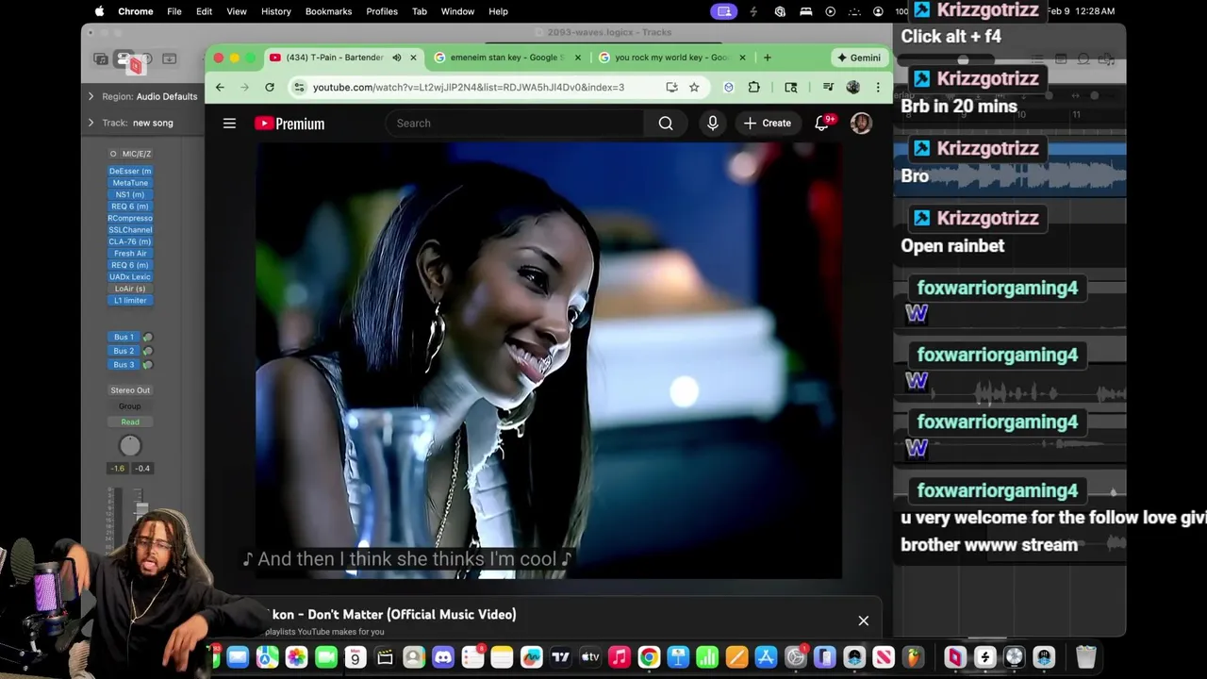Reload the YouTube page
The height and width of the screenshot is (679, 1207).
tap(270, 87)
